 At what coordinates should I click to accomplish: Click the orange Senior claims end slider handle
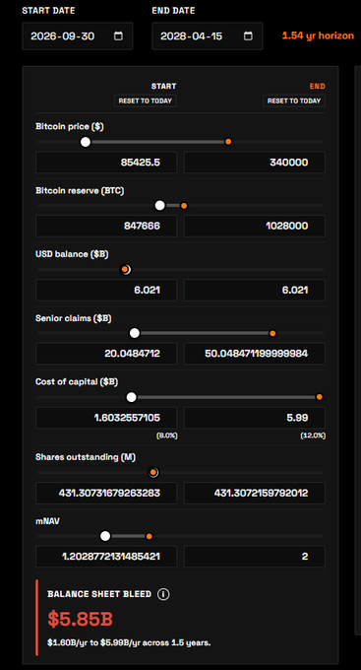[272, 333]
